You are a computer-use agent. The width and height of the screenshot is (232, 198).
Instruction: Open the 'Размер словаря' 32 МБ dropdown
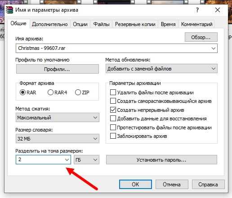(x=58, y=139)
